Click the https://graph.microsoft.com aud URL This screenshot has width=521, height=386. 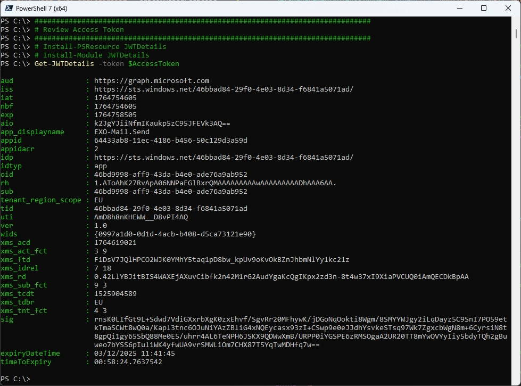(152, 81)
